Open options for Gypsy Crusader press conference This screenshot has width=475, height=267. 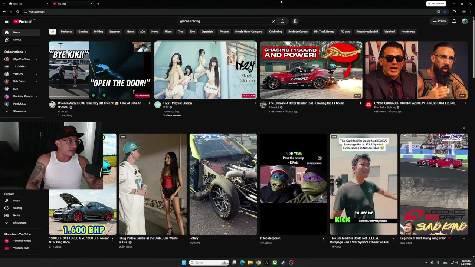click(466, 104)
